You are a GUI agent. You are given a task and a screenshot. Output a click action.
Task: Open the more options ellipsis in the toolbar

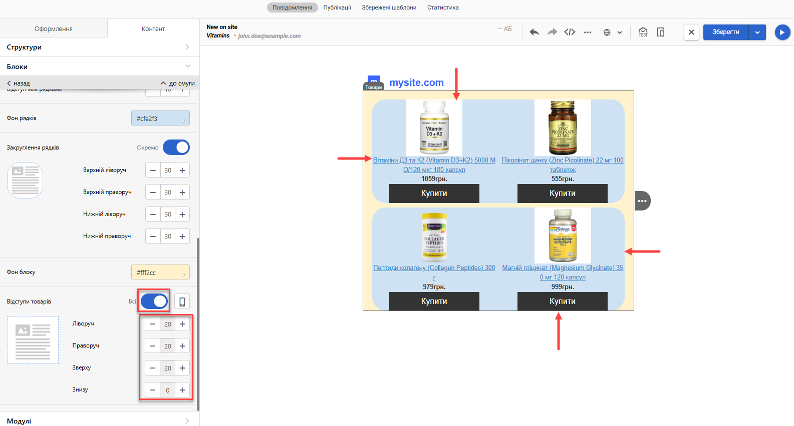coord(588,32)
